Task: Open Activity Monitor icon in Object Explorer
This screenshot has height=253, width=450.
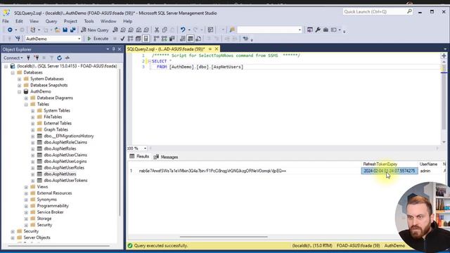Action: click(x=67, y=58)
